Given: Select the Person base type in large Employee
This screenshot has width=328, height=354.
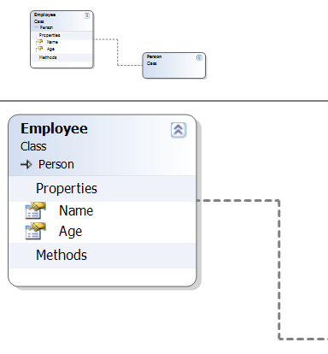Looking at the screenshot, I should click(56, 164).
